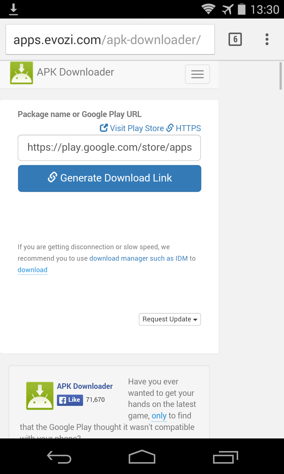The height and width of the screenshot is (474, 284).
Task: Focus the Google Play URL input field
Action: 109,148
